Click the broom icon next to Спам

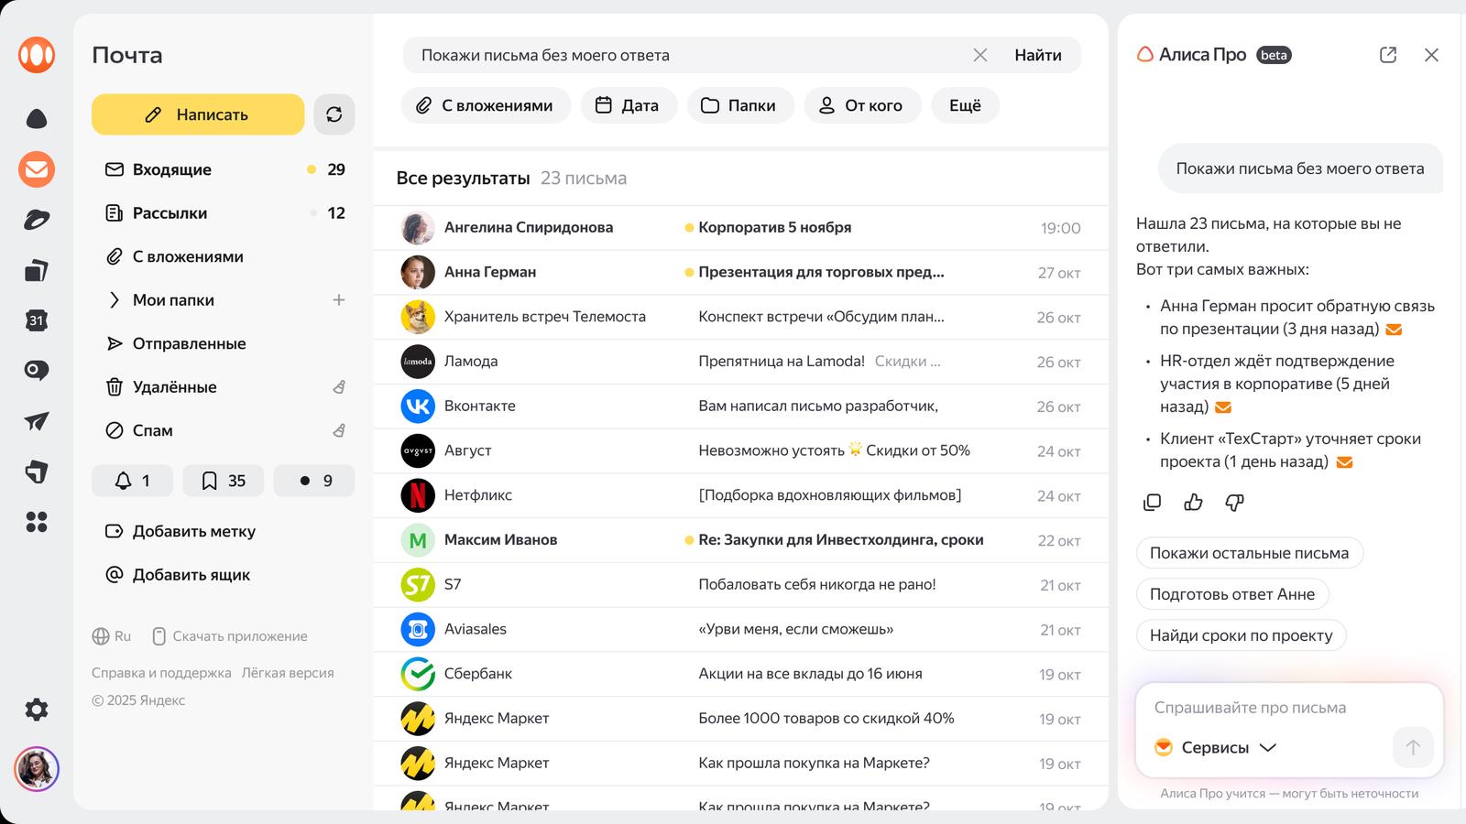pyautogui.click(x=339, y=430)
